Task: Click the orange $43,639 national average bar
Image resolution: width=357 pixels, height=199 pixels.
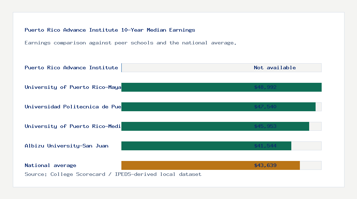Action: [x=211, y=165]
